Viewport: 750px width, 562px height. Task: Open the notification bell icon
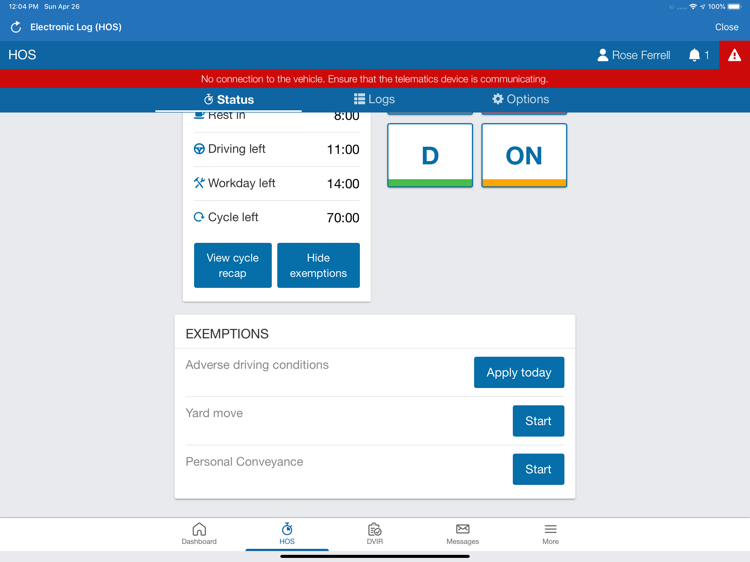pos(694,55)
